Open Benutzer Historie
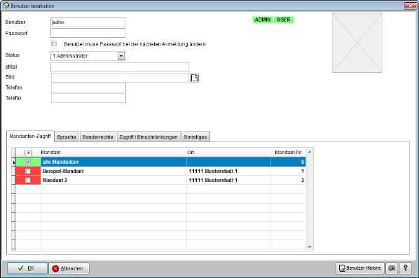 [x=360, y=268]
